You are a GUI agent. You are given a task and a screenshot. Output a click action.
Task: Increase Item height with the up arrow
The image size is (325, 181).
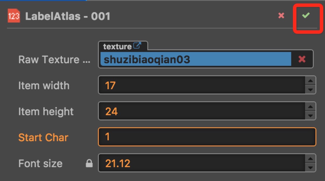click(x=310, y=107)
